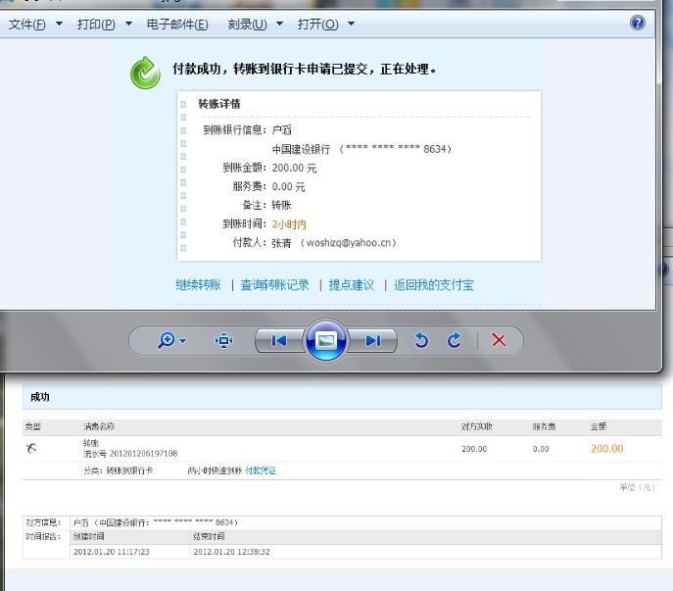The width and height of the screenshot is (673, 591).
Task: Open the 电子邮件(E) menu item
Action: tap(177, 25)
